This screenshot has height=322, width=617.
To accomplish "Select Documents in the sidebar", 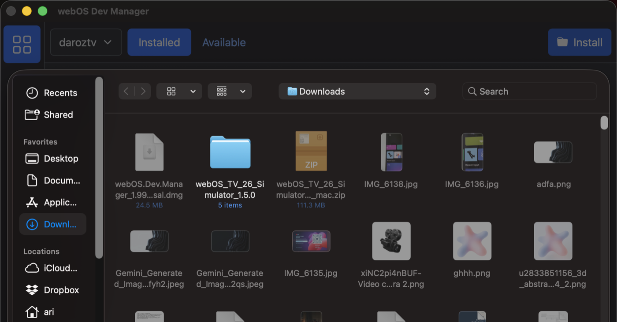I will (x=53, y=181).
